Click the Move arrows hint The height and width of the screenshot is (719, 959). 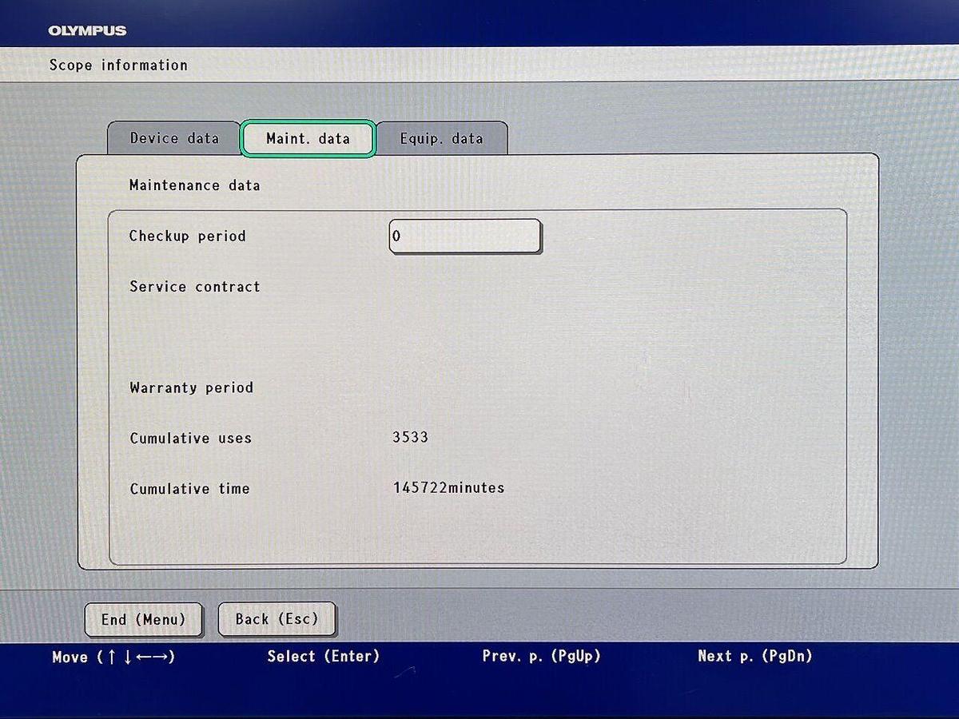tap(113, 657)
